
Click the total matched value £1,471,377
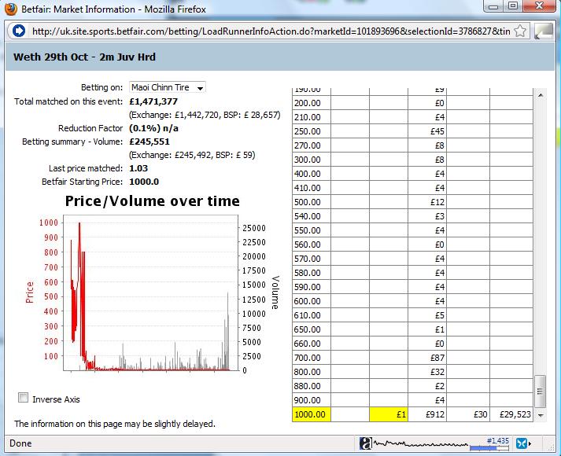153,101
